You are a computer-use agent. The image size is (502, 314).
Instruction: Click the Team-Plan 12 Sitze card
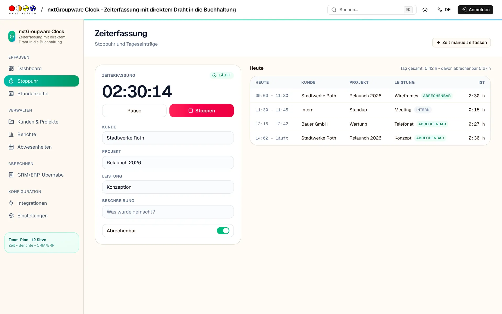[42, 243]
